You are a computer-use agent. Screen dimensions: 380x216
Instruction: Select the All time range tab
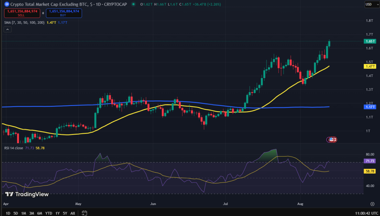73,213
